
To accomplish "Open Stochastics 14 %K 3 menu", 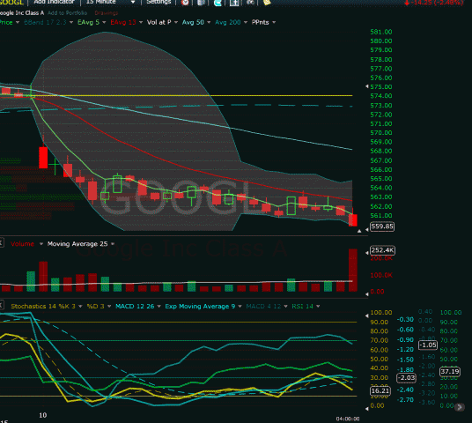I will tap(43, 307).
